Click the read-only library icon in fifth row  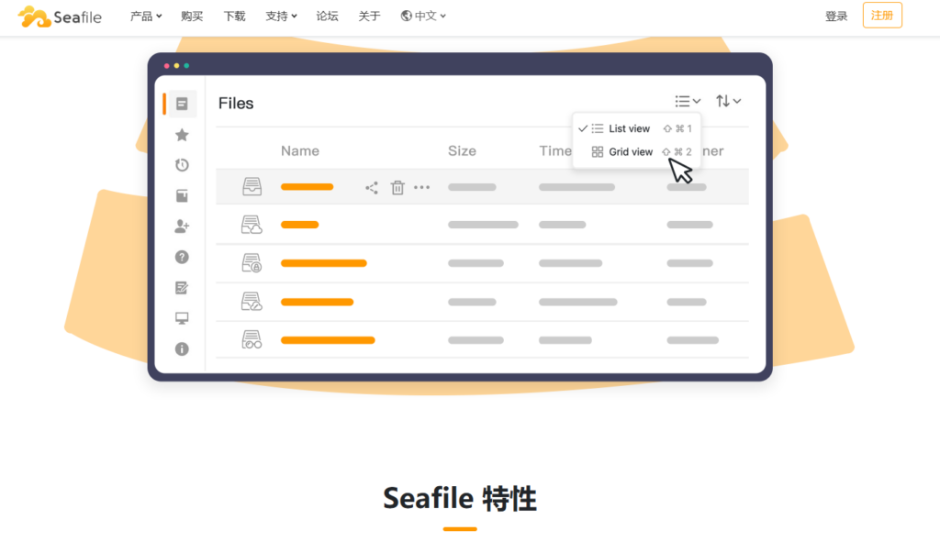tap(252, 339)
